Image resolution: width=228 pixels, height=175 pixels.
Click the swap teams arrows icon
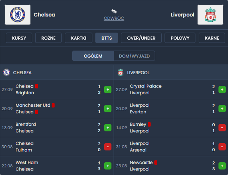(x=114, y=11)
